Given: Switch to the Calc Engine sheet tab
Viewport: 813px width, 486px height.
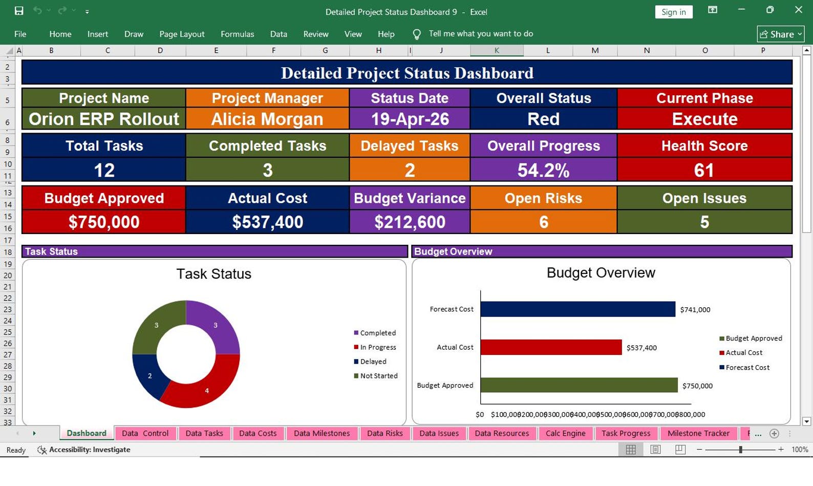Looking at the screenshot, I should pyautogui.click(x=565, y=433).
